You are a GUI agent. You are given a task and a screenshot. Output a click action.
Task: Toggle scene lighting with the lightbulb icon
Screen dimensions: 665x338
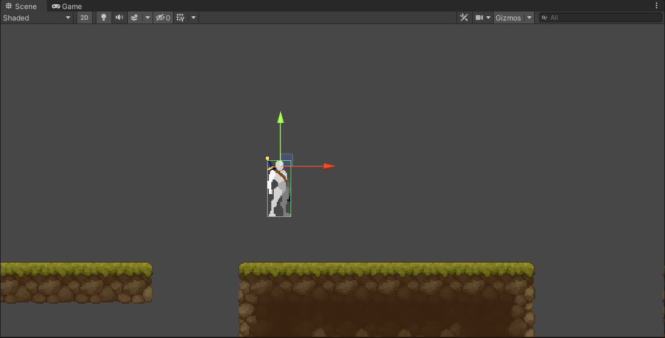(x=104, y=18)
